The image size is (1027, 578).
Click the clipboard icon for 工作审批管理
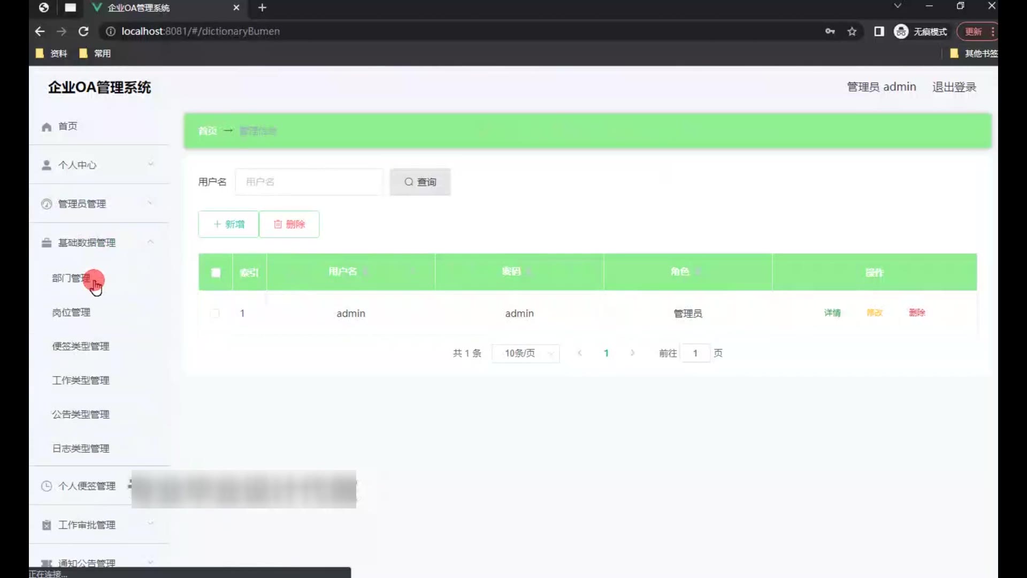click(x=47, y=525)
